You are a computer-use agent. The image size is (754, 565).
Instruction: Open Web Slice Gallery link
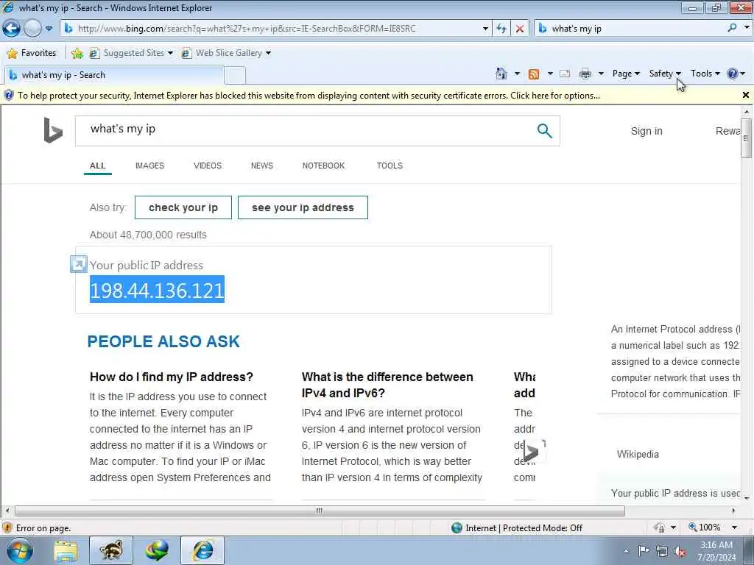[226, 53]
